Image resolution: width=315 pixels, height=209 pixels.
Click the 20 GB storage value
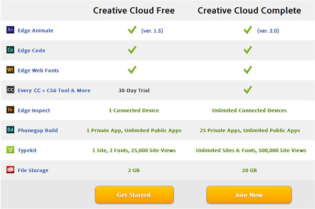249,171
